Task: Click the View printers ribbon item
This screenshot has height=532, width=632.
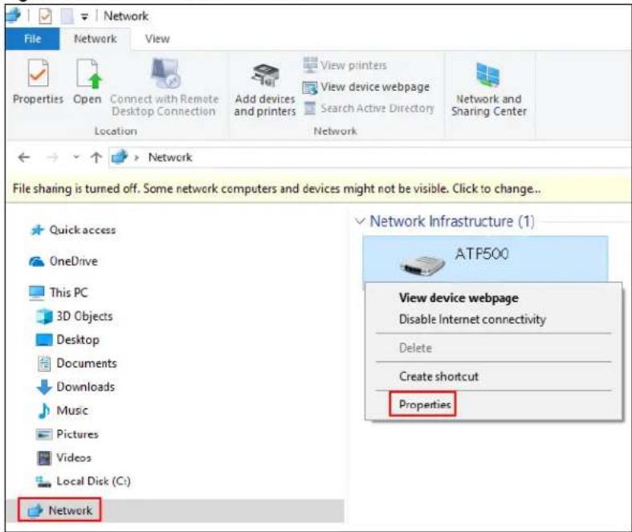Action: click(x=345, y=65)
